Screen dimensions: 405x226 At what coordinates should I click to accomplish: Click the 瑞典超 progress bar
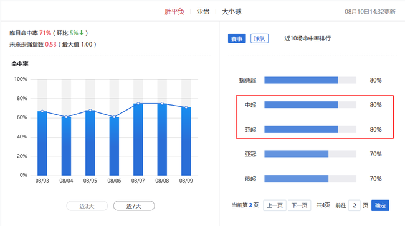click(x=310, y=80)
